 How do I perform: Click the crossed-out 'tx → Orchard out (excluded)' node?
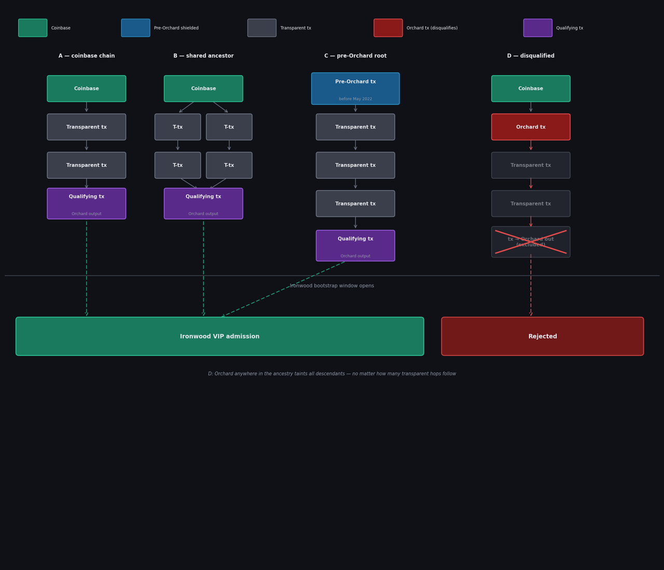(531, 242)
